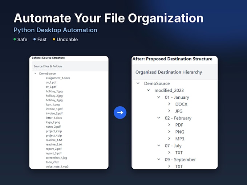Collapse the 01 - January folder
Image resolution: width=247 pixels, height=185 pixels.
pyautogui.click(x=159, y=97)
